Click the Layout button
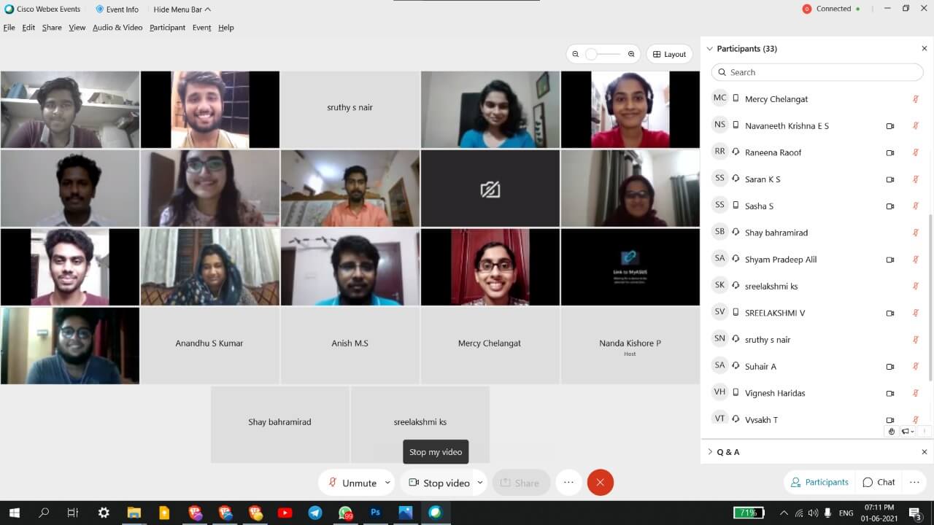This screenshot has width=934, height=525. click(x=669, y=54)
